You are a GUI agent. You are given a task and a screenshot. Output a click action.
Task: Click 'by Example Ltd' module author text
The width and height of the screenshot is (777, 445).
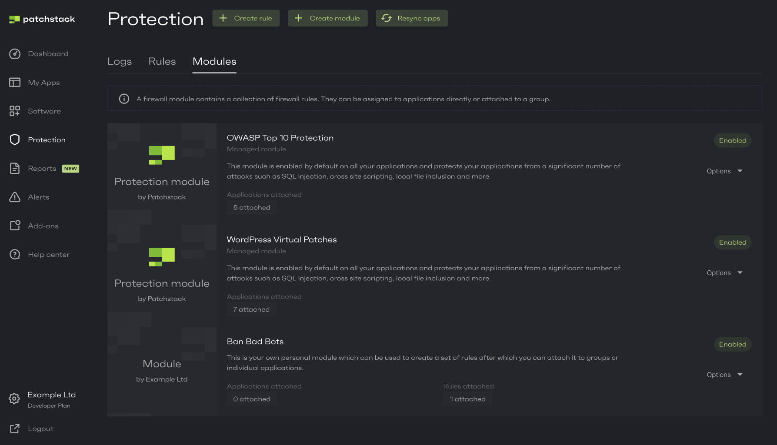click(162, 379)
